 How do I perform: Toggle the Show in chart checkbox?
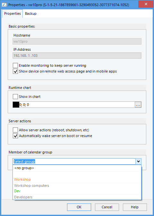pos(15,97)
